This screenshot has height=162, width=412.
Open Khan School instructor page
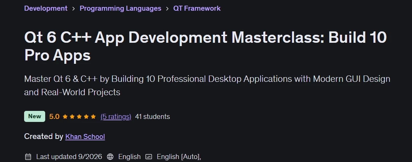click(x=85, y=137)
